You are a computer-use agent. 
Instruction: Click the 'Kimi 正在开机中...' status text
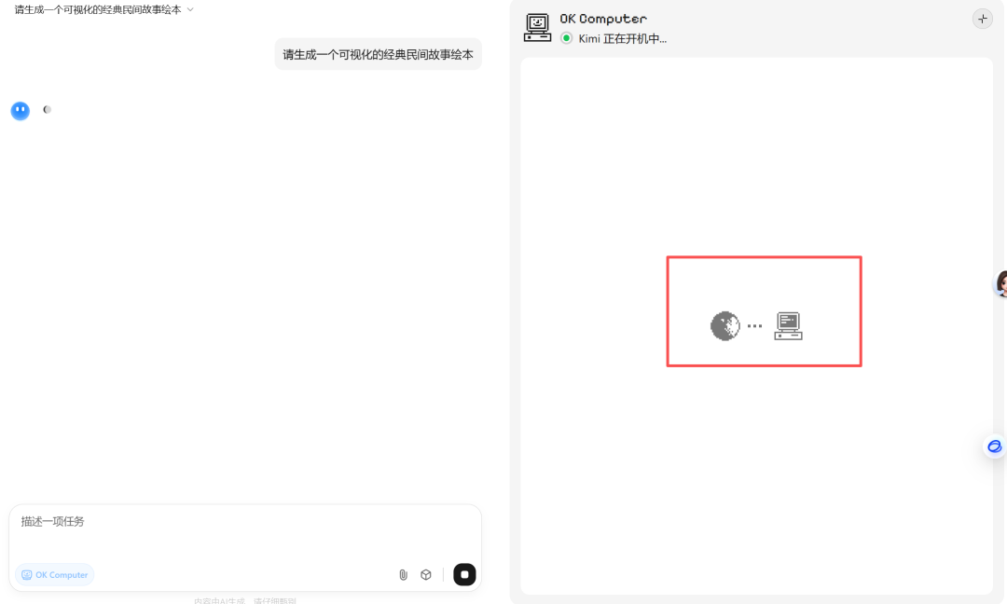click(x=622, y=38)
